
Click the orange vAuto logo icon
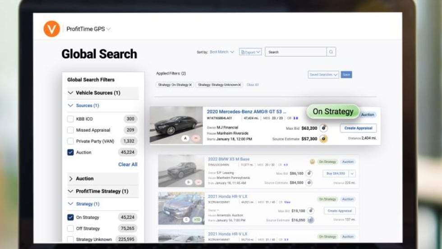tap(51, 29)
